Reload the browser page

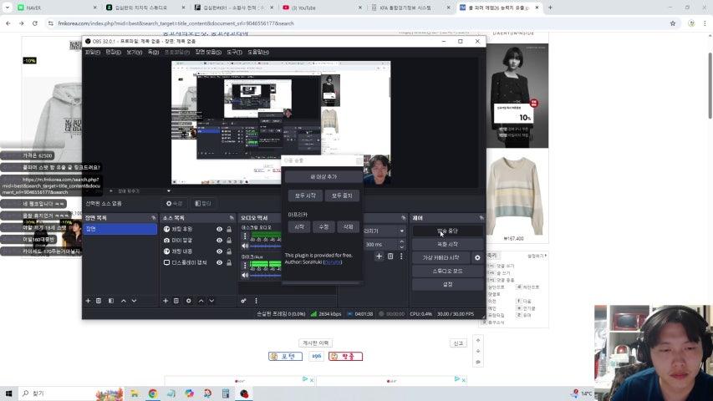35,23
